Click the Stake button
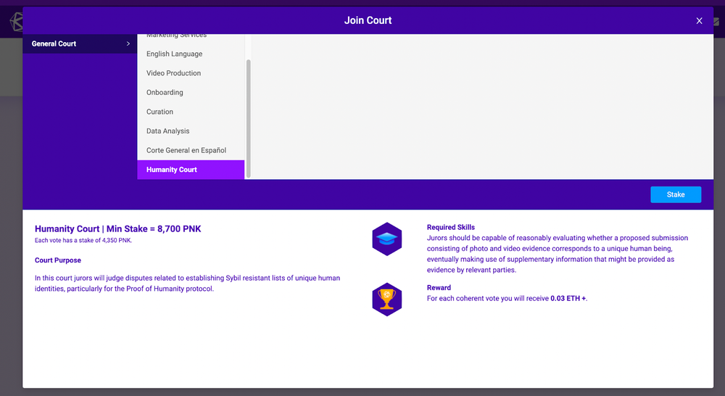 coord(676,195)
